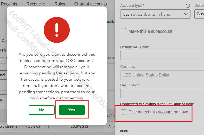Tick the Make this a subaccount checkbox
This screenshot has width=204, height=135.
pyautogui.click(x=123, y=31)
